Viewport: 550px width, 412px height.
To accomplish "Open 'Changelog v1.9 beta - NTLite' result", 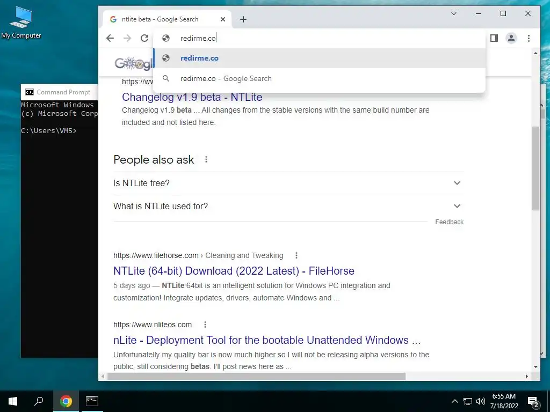I will [192, 97].
